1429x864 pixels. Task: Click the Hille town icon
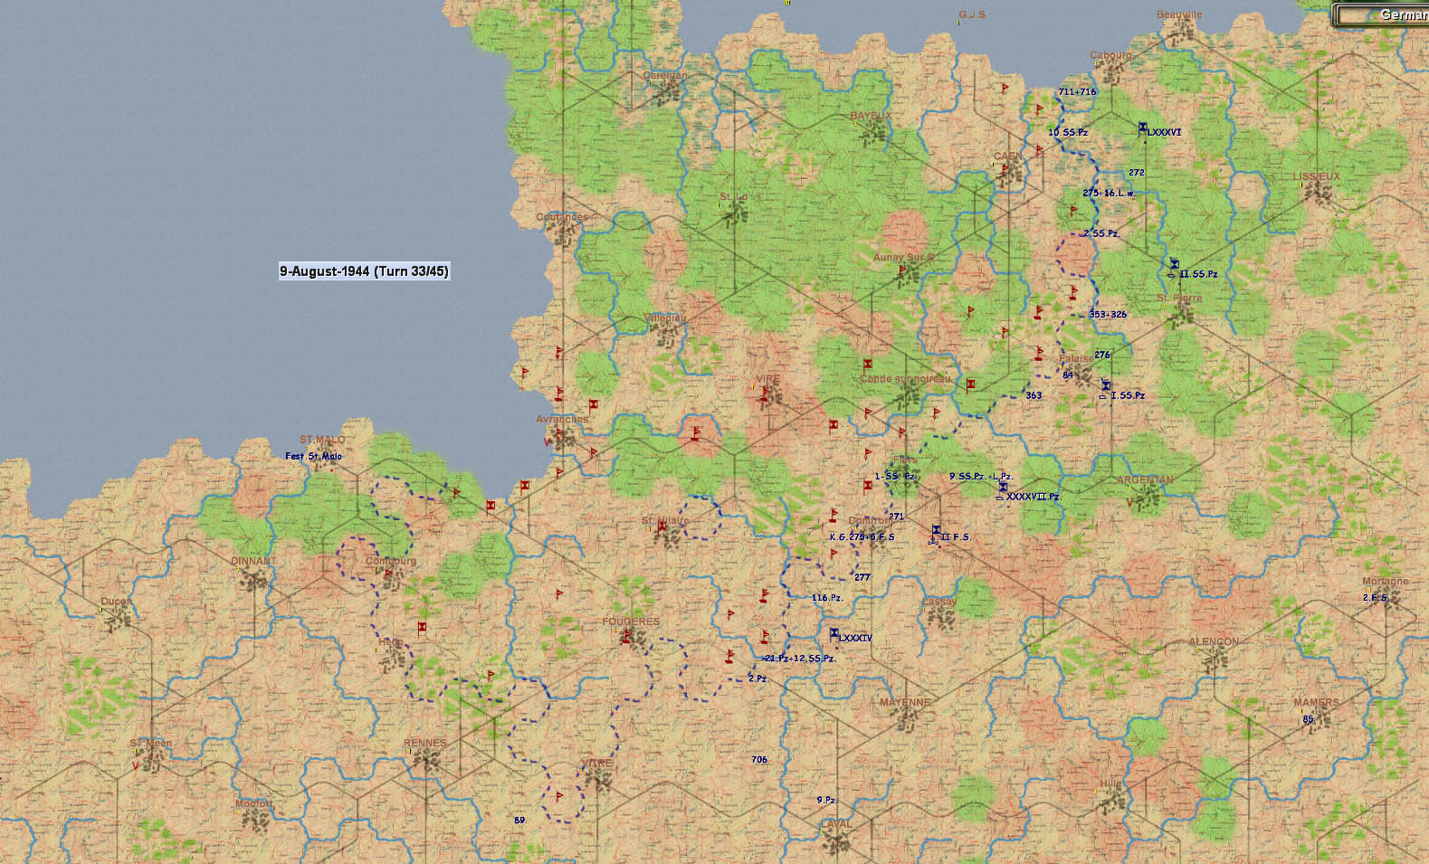pyautogui.click(x=1111, y=800)
